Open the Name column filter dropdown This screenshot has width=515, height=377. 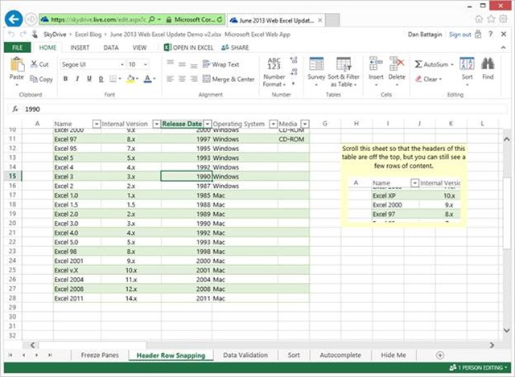point(97,124)
